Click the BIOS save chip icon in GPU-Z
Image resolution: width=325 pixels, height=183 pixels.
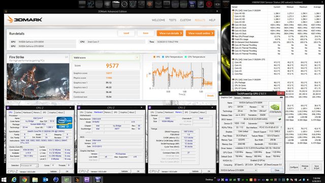pyautogui.click(x=280, y=119)
